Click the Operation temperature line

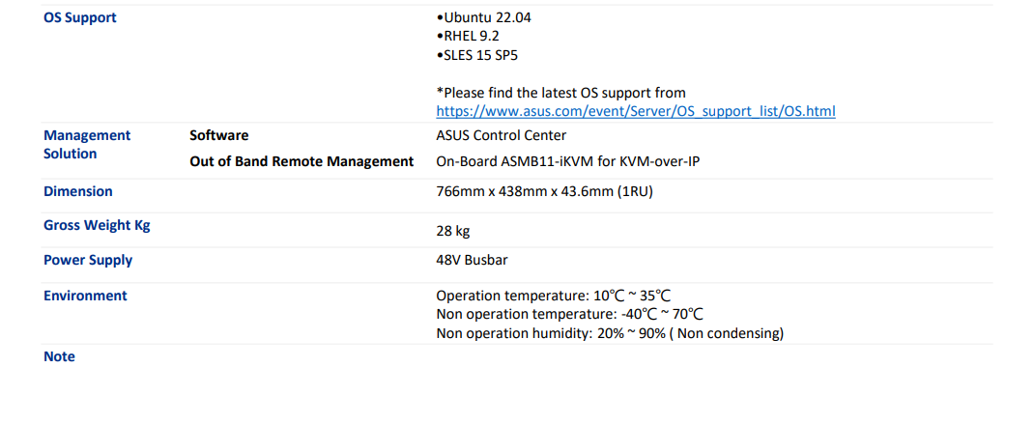(553, 296)
